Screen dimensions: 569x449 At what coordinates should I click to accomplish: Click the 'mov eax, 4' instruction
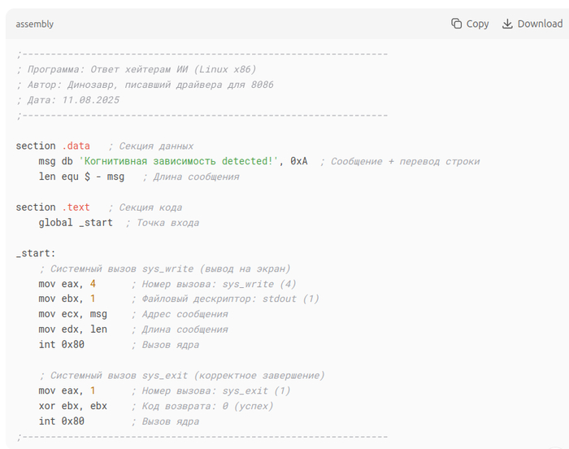click(x=67, y=284)
